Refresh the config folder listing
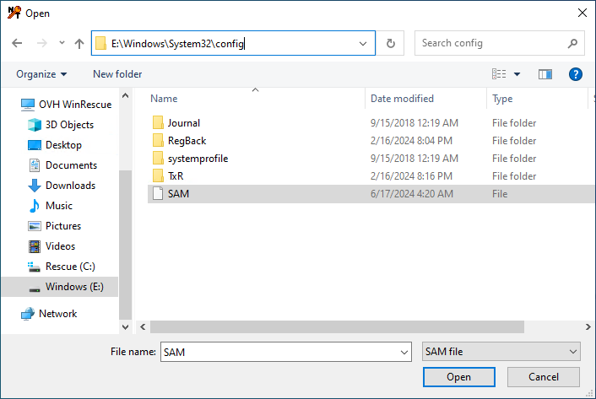 tap(390, 43)
